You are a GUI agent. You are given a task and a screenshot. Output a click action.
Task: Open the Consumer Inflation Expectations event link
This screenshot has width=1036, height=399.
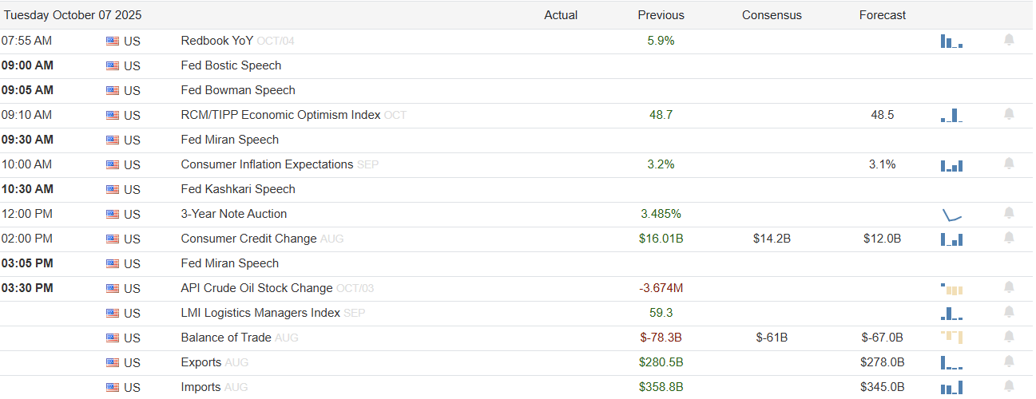pyautogui.click(x=267, y=164)
